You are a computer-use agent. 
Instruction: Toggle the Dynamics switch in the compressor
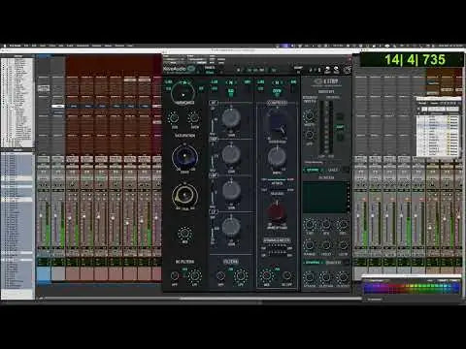pos(277,241)
